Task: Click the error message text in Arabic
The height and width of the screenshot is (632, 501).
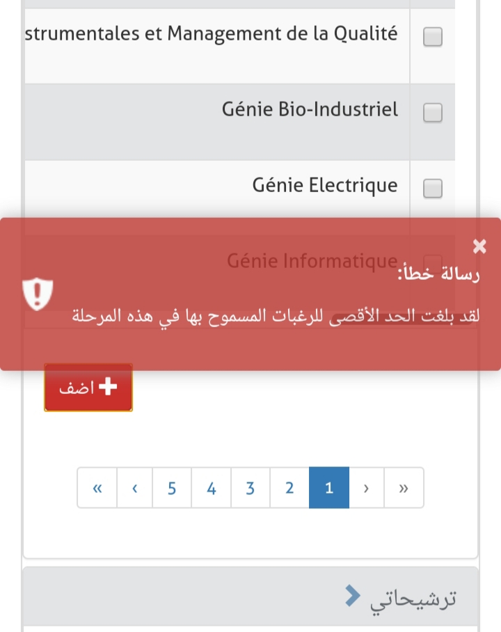Action: click(x=276, y=315)
